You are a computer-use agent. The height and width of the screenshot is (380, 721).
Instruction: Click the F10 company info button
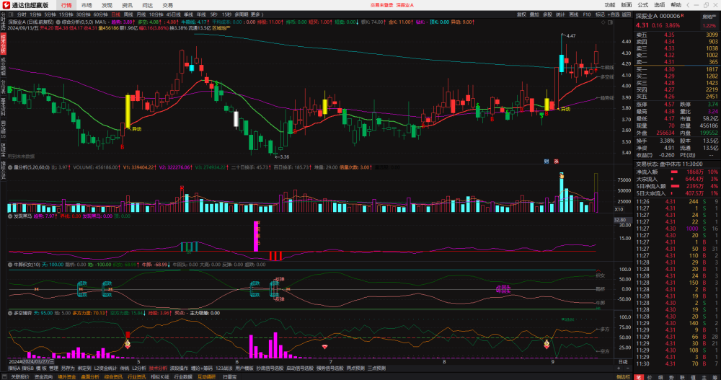coord(587,14)
